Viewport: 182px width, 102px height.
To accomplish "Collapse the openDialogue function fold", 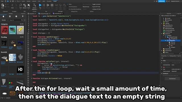I will 32,37.
